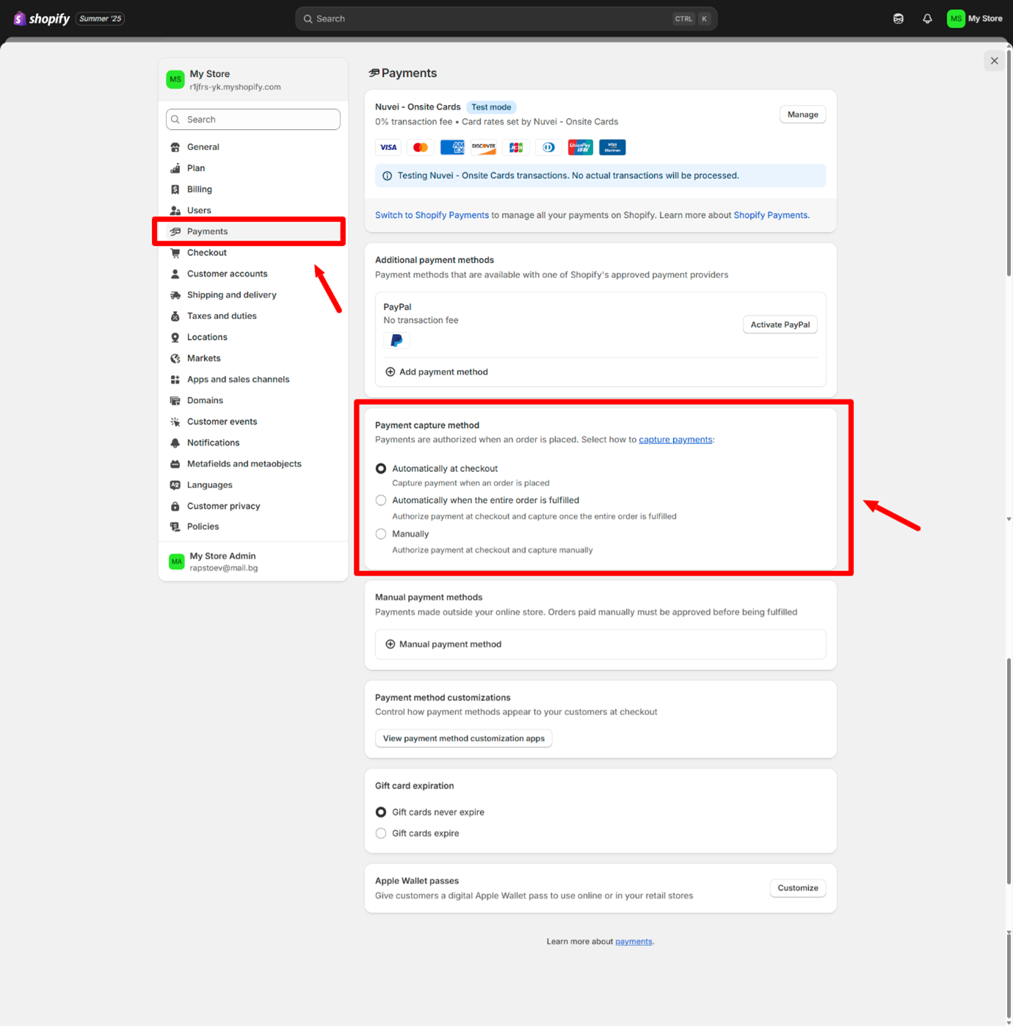Click the Customer privacy lock icon
Screen dimensions: 1013x1027
(x=175, y=507)
